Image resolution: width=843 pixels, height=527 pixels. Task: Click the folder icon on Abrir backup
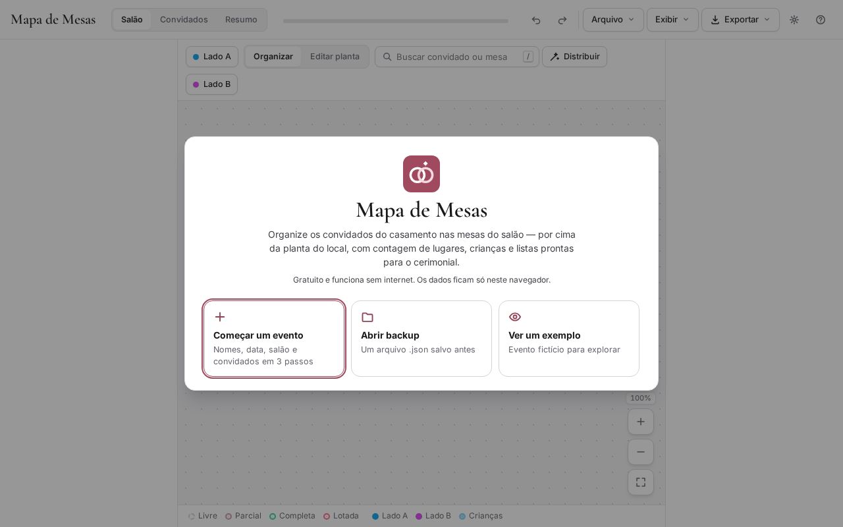click(x=367, y=317)
